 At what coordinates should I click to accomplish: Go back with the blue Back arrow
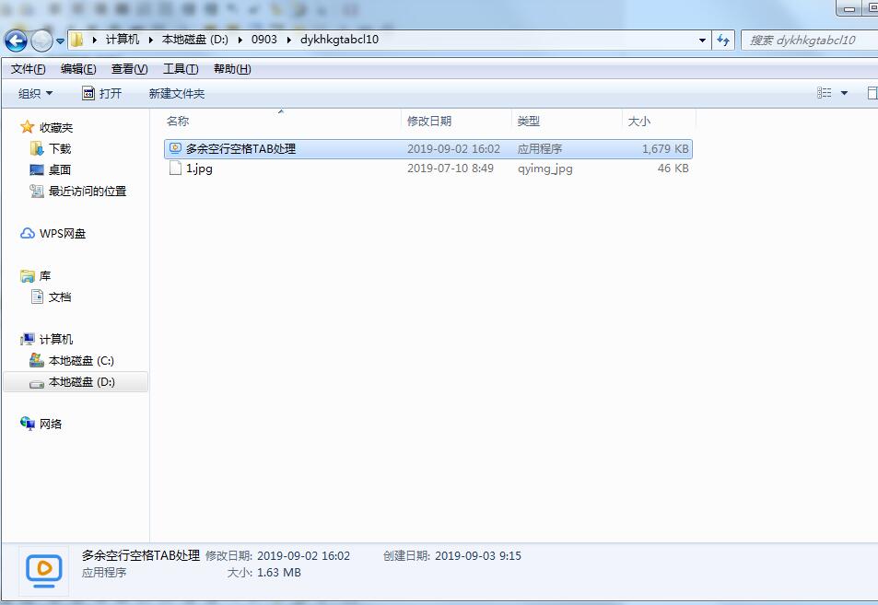coord(16,41)
